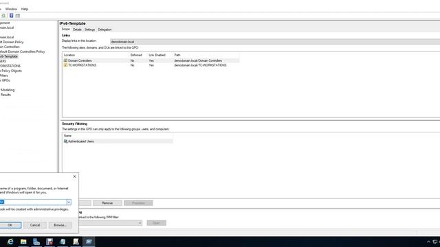Click the Properties button under Security Filtering

pos(138,203)
